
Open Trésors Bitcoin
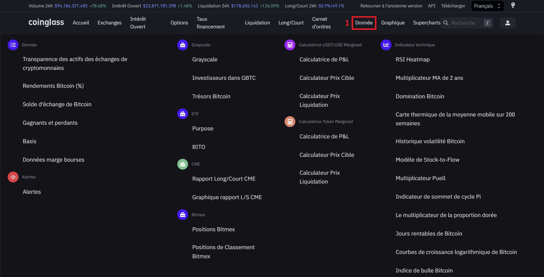coord(211,96)
